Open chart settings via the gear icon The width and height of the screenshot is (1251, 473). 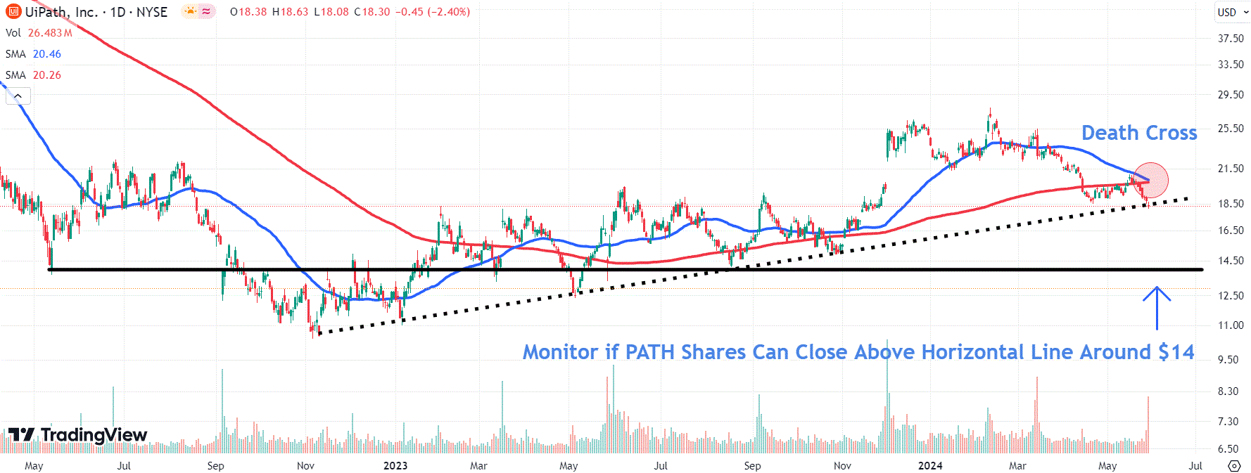point(1234,465)
